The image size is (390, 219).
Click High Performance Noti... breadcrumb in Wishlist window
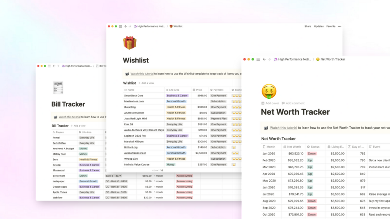(x=149, y=26)
